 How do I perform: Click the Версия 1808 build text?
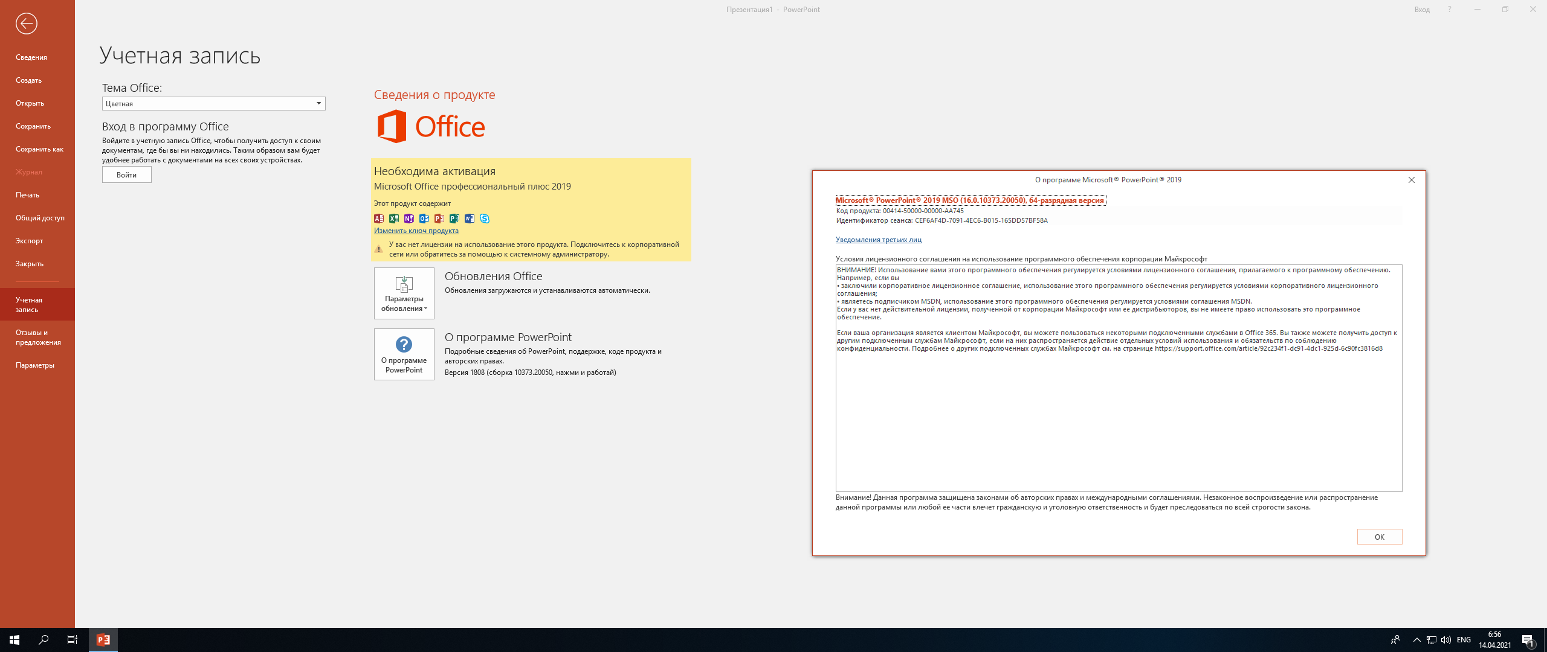[x=531, y=372]
